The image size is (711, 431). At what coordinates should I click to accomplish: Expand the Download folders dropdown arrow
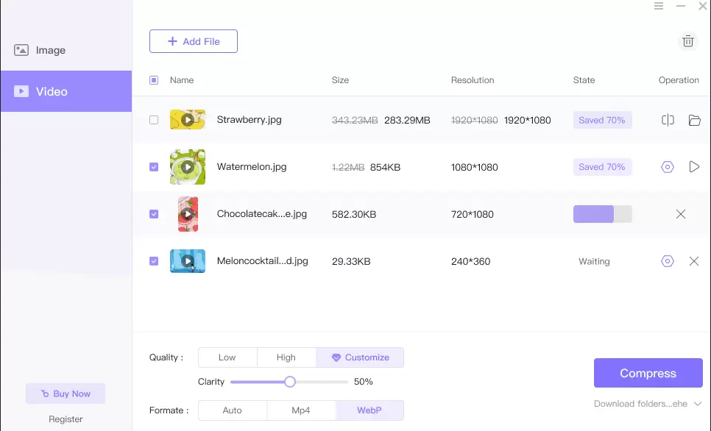pyautogui.click(x=698, y=404)
